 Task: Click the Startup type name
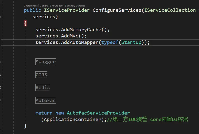[131, 42]
